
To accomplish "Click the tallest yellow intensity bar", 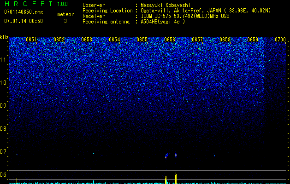I will 176,178.
